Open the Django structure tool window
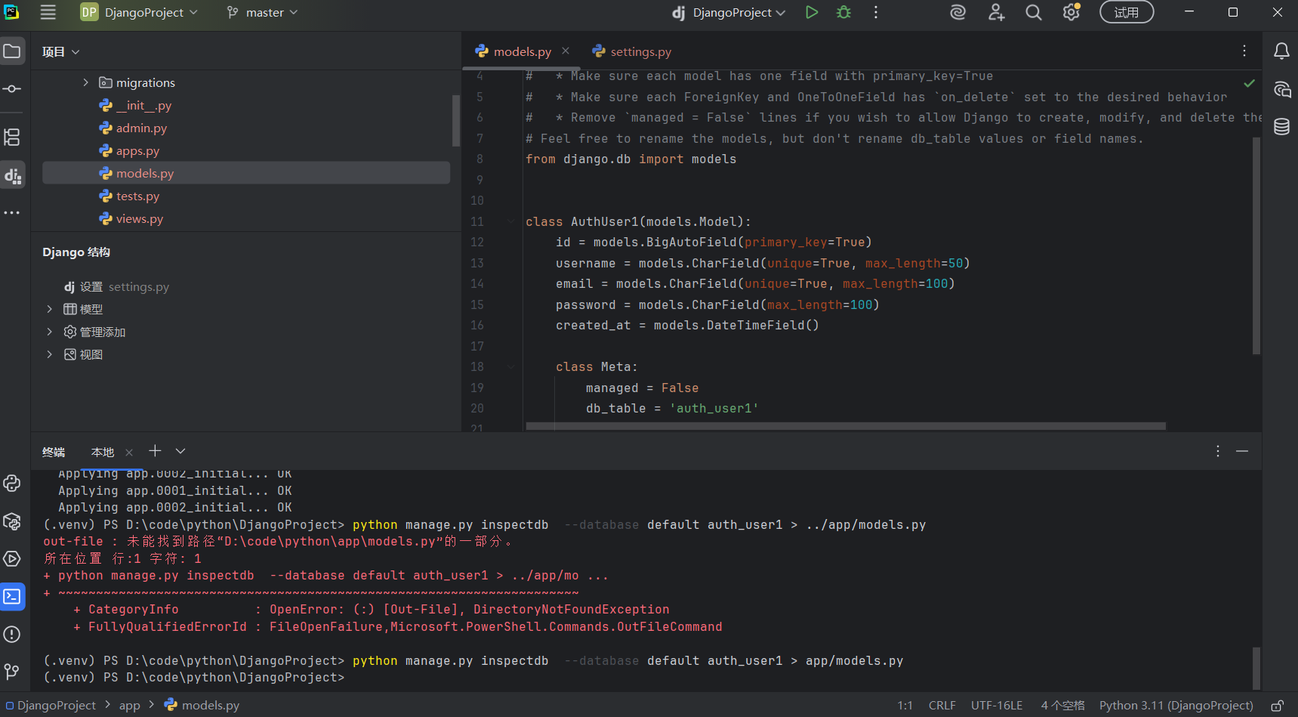1298x717 pixels. [x=12, y=176]
